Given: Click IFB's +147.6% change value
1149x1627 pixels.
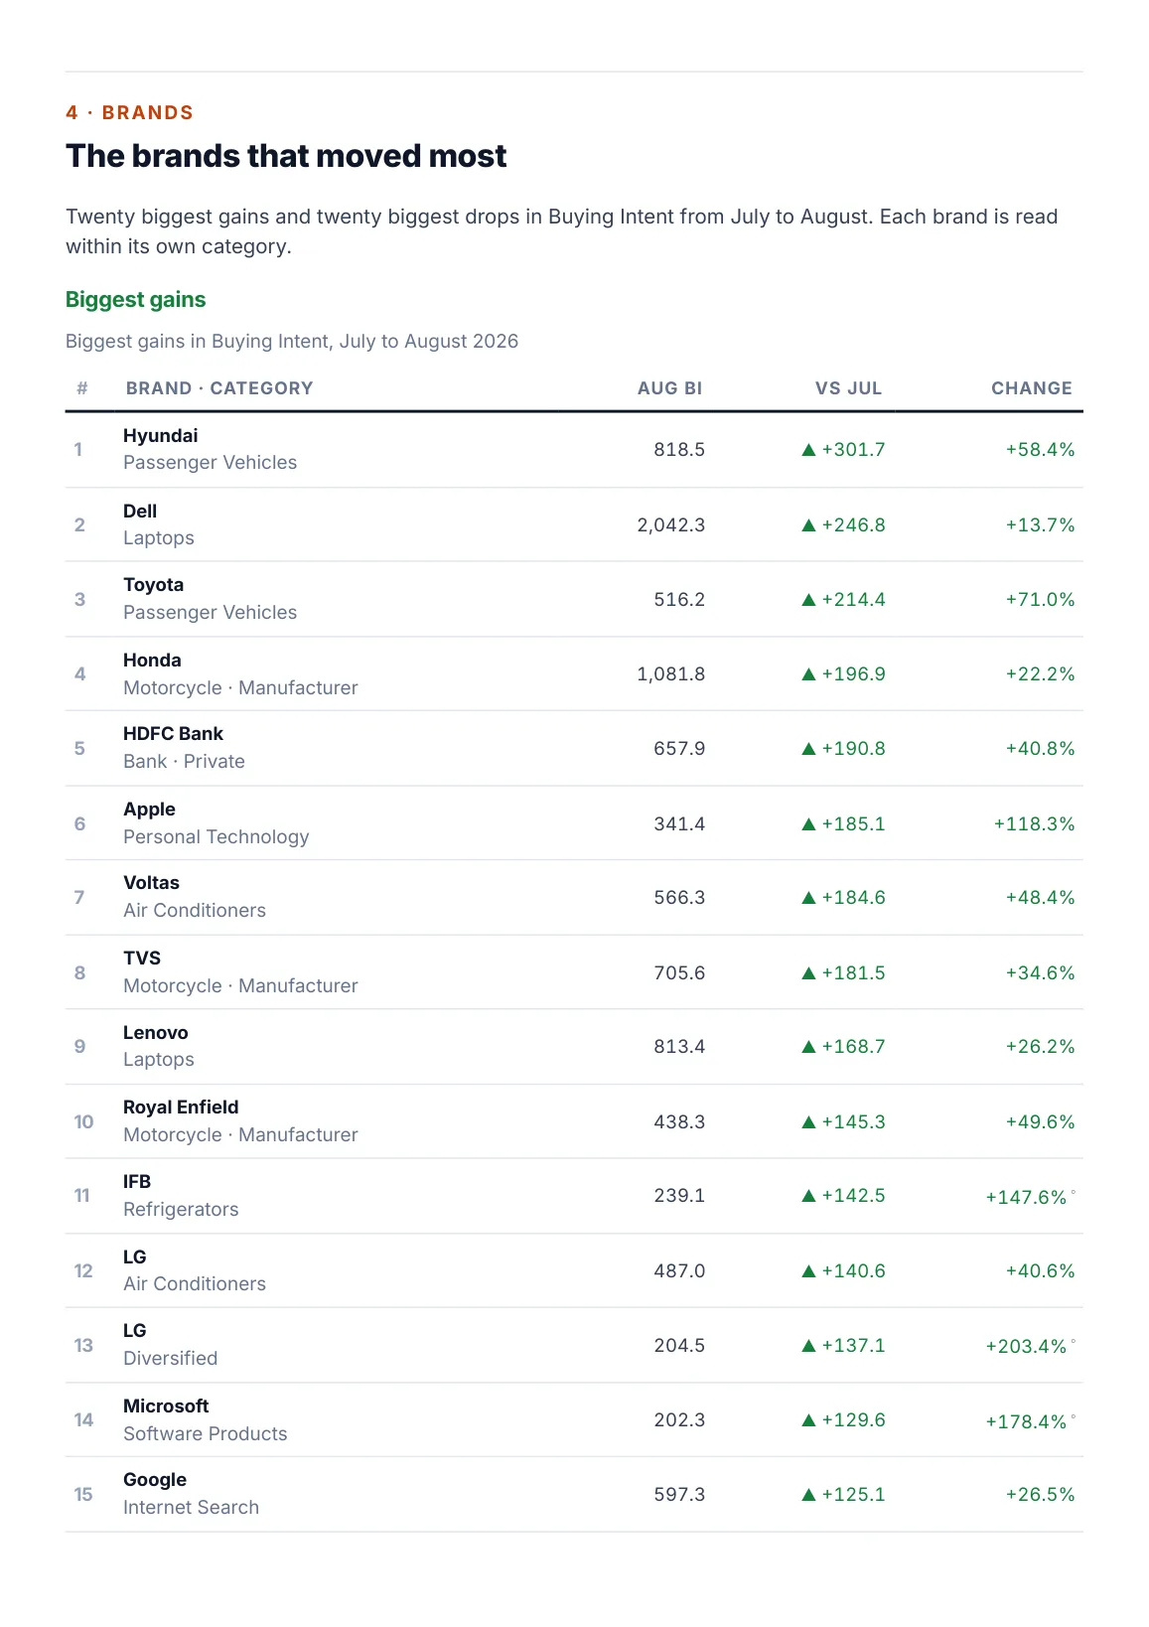Looking at the screenshot, I should click(x=1026, y=1198).
